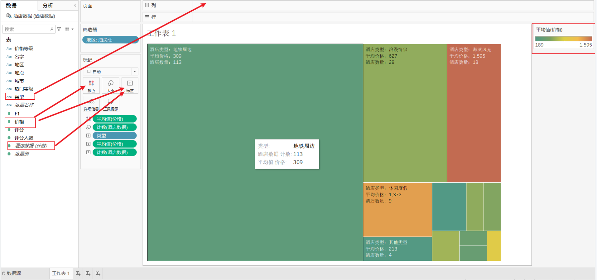597x280 pixels.
Task: Open the Label mark card
Action: 130,86
